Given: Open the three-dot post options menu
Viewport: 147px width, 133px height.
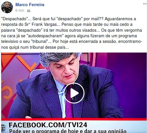Looking at the screenshot, I should 145,4.
